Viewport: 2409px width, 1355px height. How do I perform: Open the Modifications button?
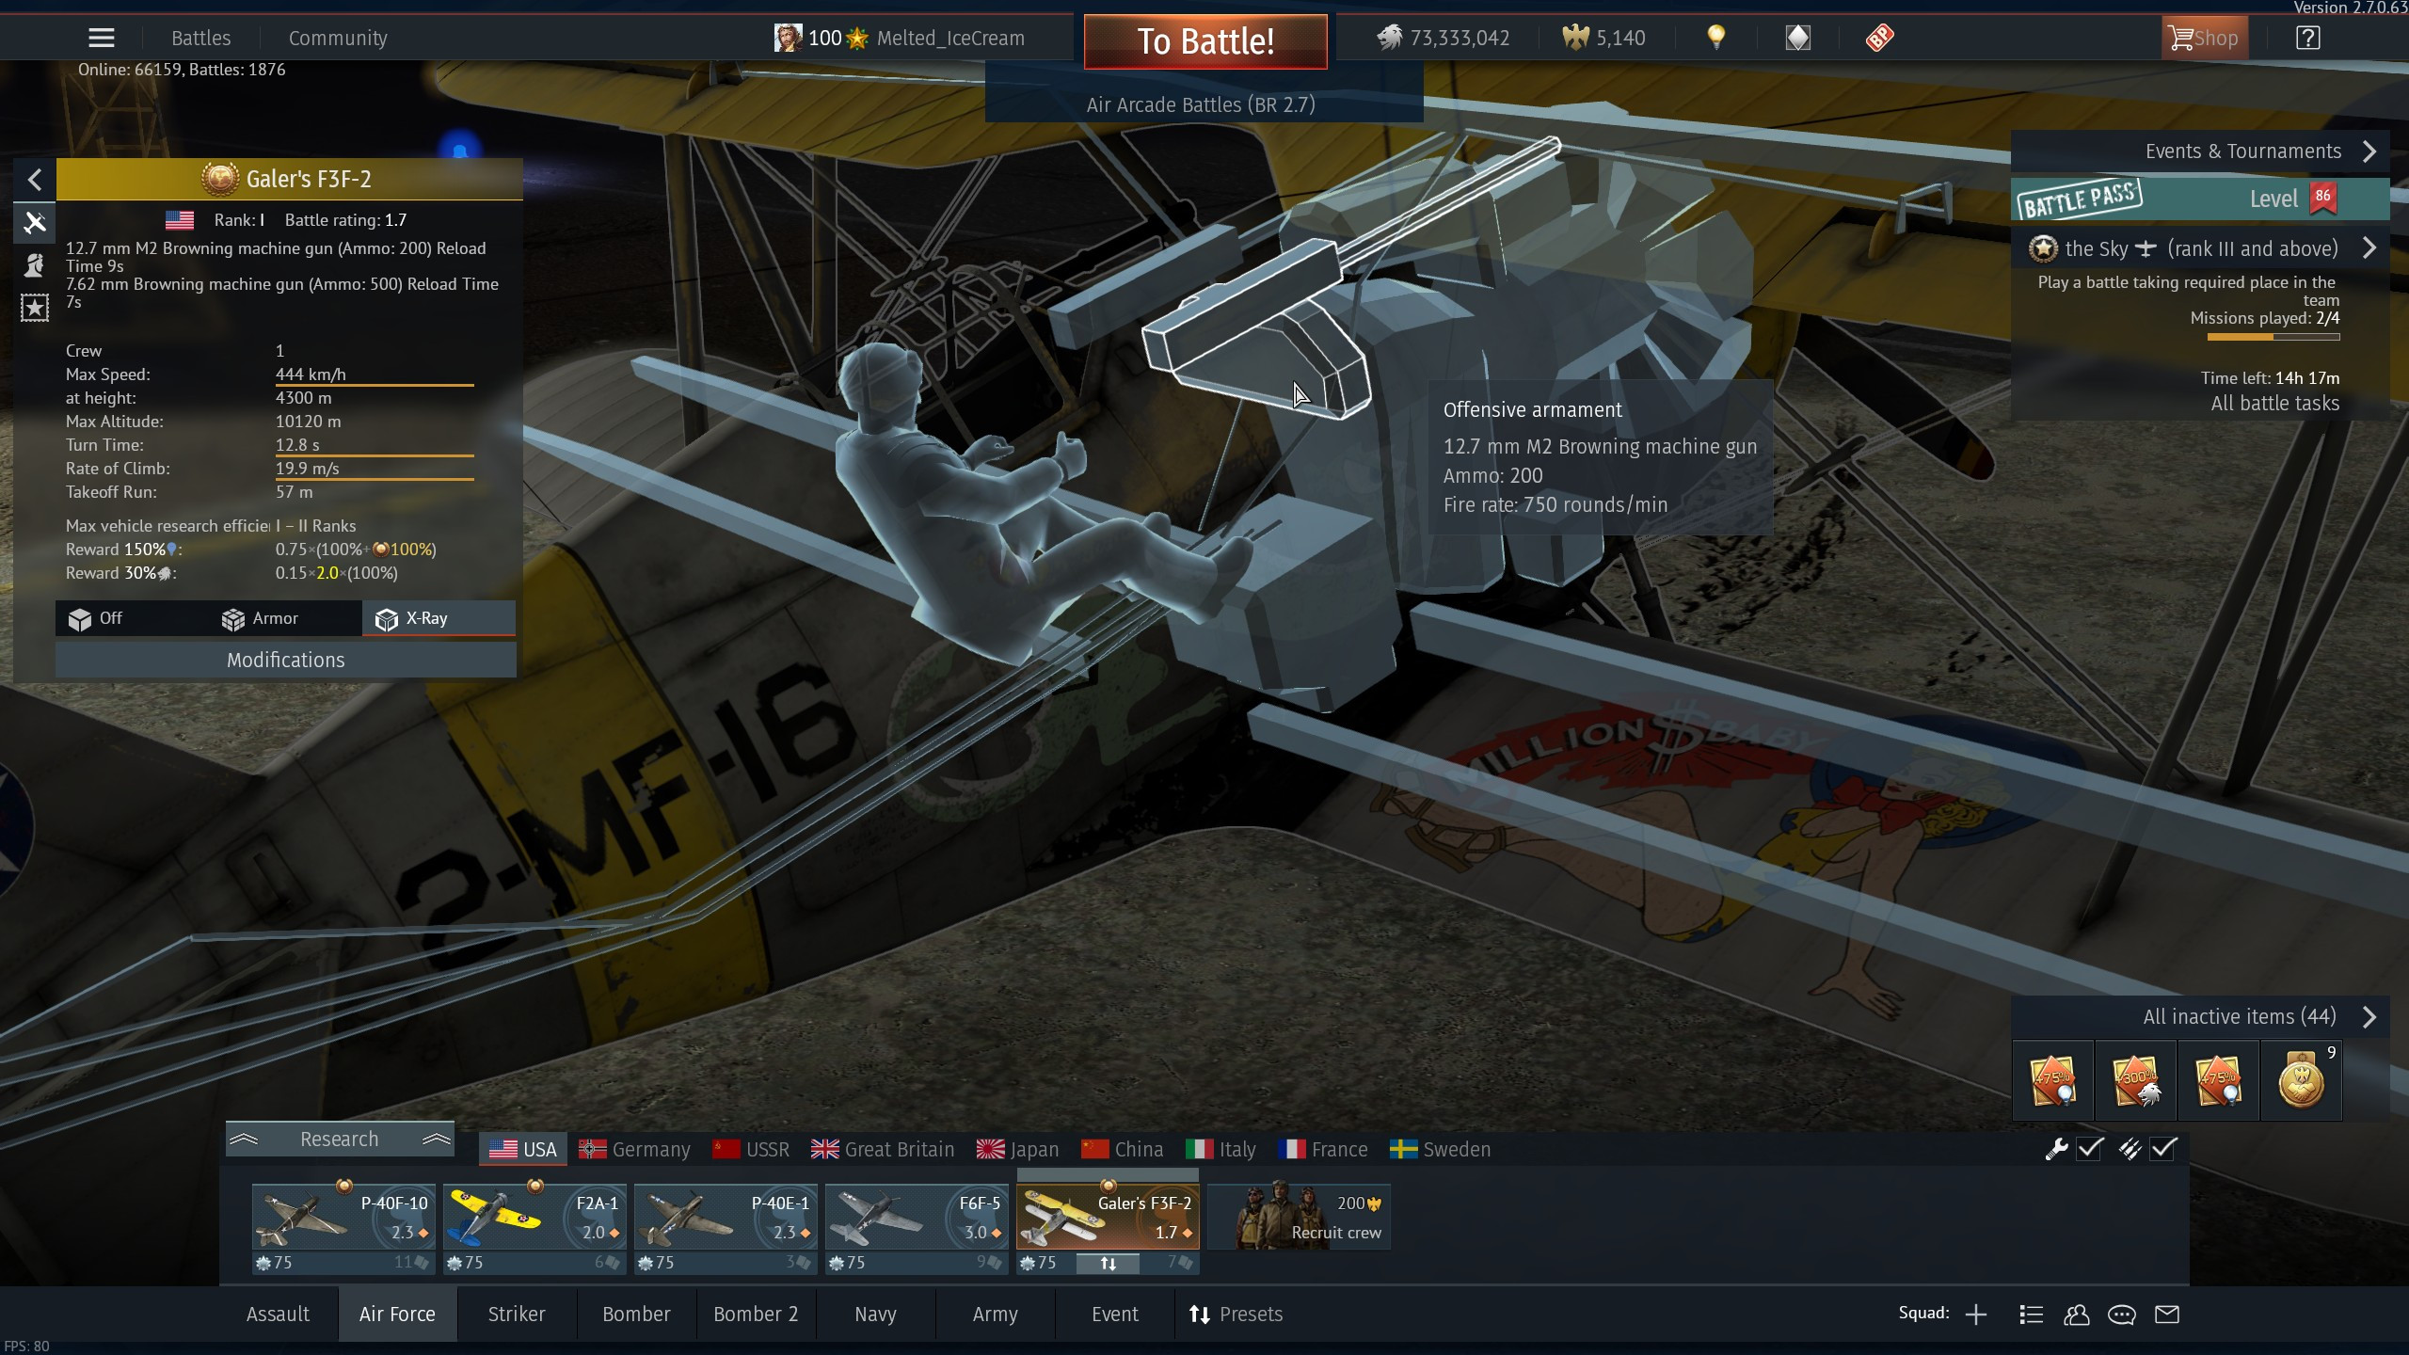(285, 661)
